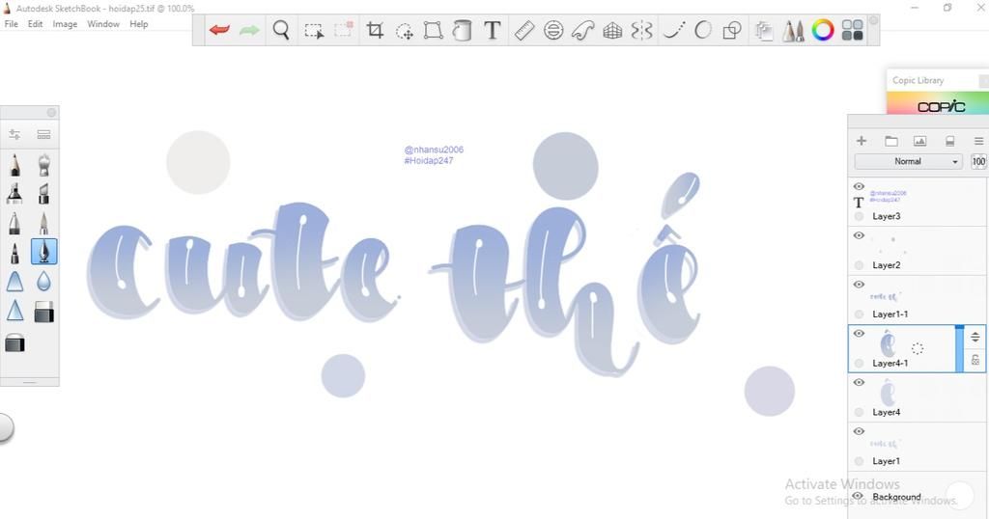Viewport: 989px width, 519px height.
Task: Open the Window menu
Action: (x=103, y=24)
